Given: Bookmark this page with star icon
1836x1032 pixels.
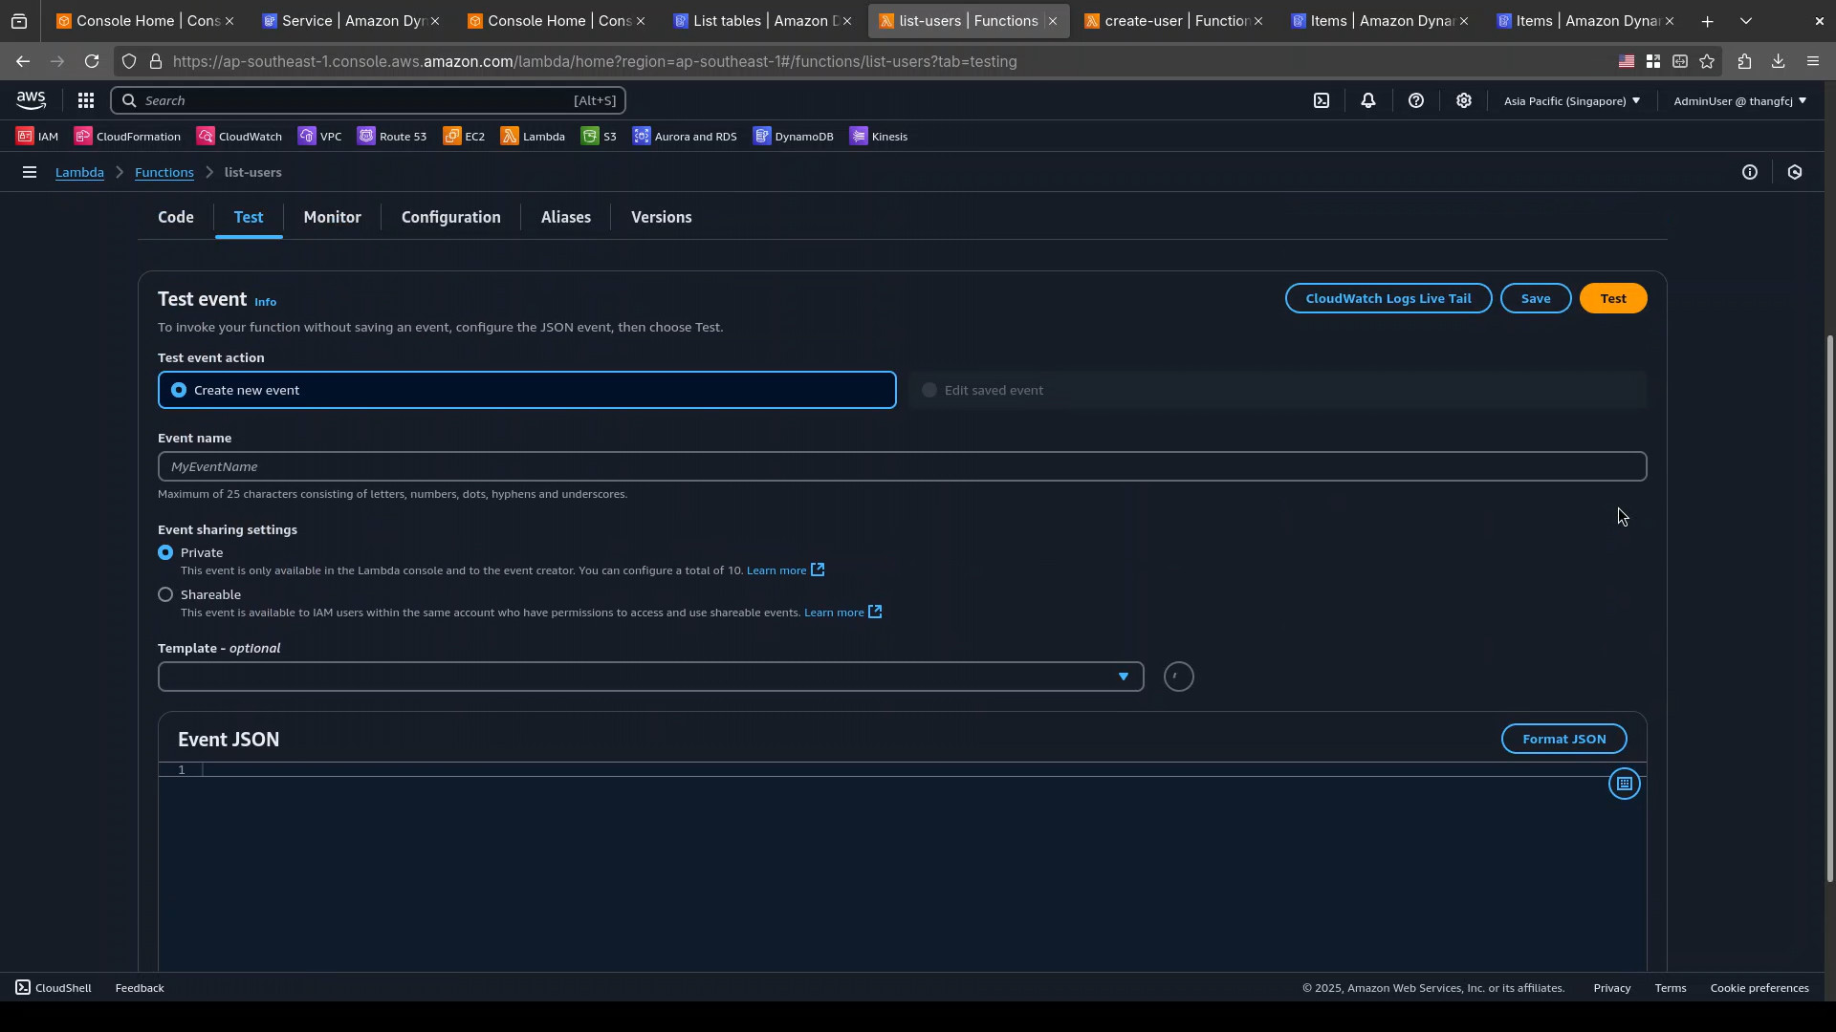Looking at the screenshot, I should click(x=1707, y=61).
